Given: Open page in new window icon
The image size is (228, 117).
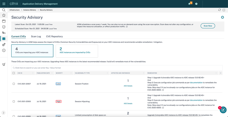Looking at the screenshot, I should coord(224,10).
